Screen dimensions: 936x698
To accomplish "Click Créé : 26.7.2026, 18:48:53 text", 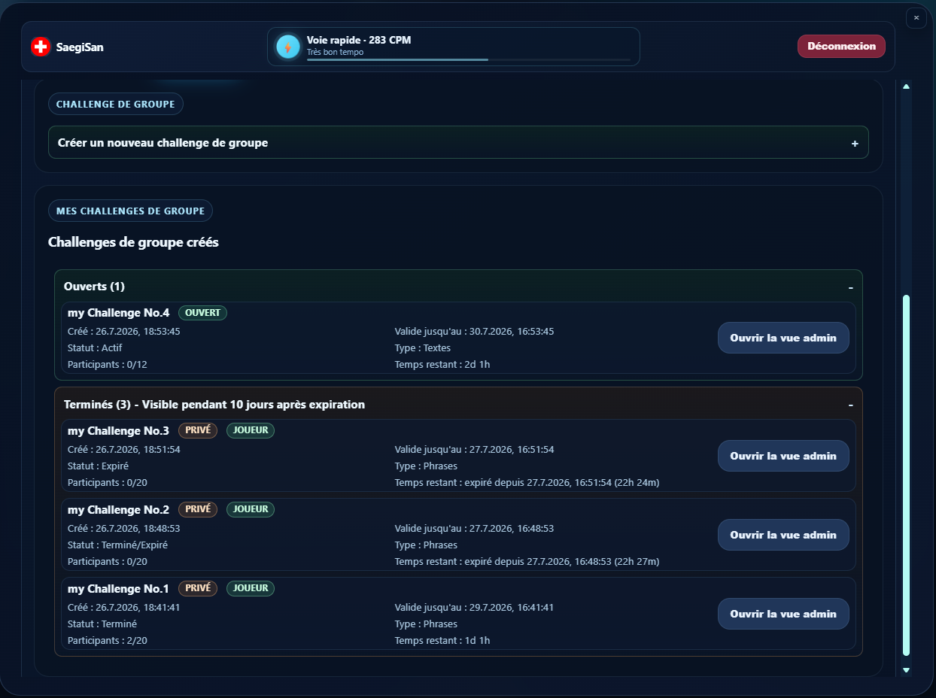I will point(124,529).
